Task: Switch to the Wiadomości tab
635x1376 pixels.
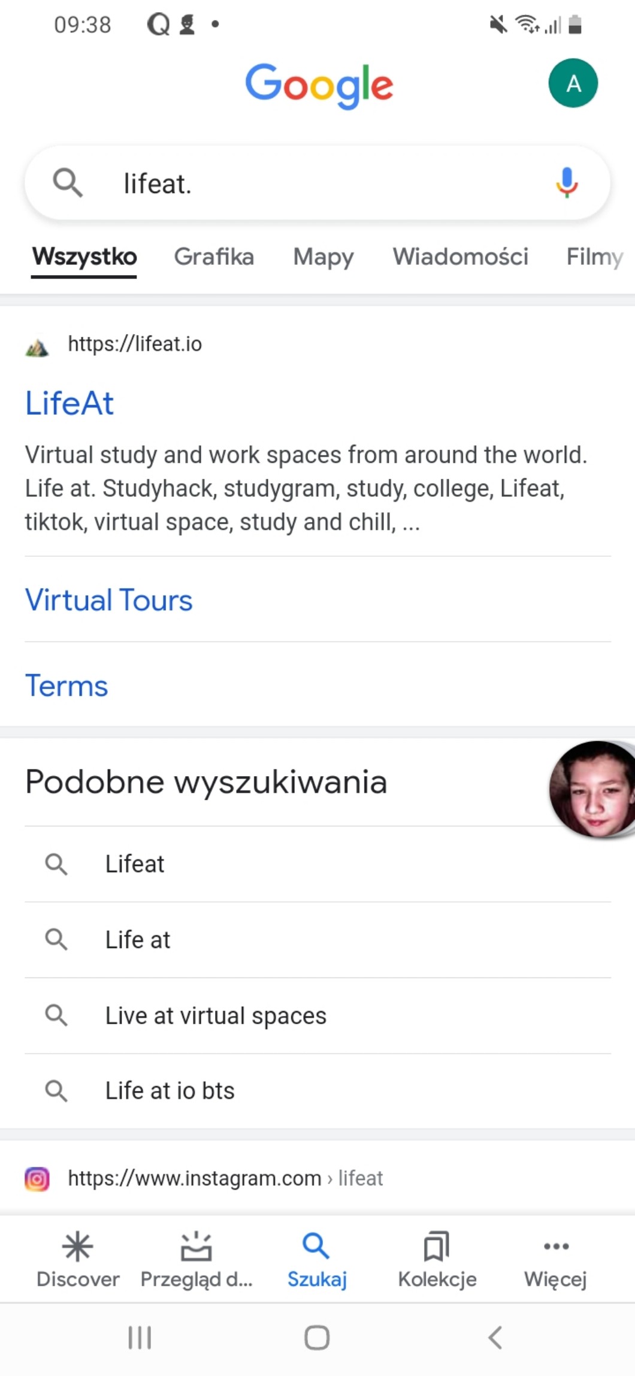Action: click(x=460, y=257)
